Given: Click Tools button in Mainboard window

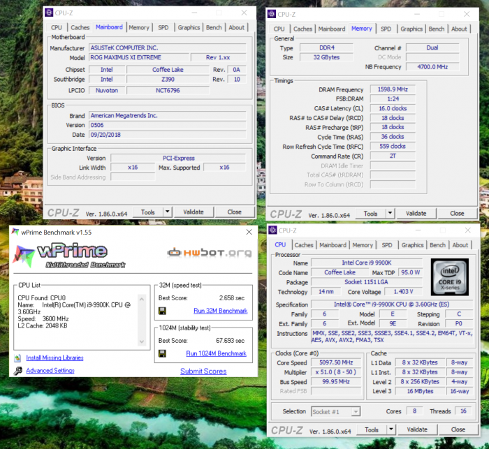Looking at the screenshot, I should pos(148,212).
